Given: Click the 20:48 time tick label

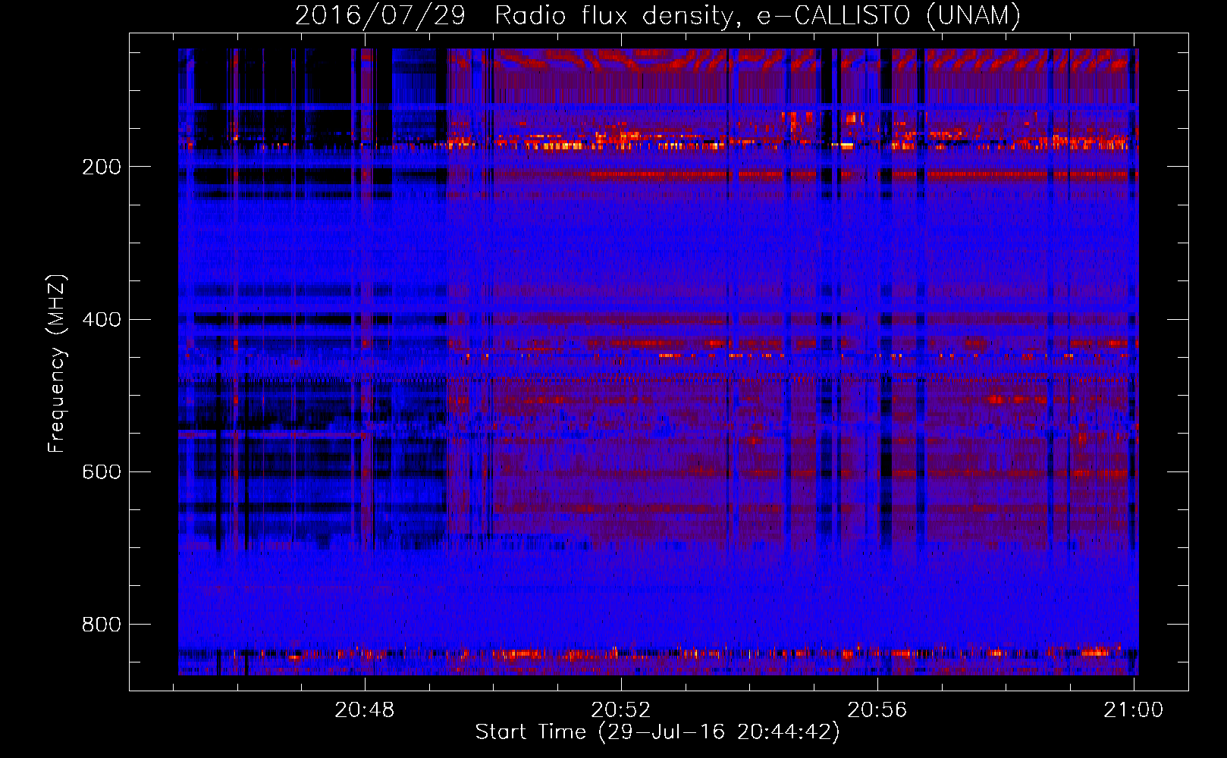Looking at the screenshot, I should click(x=365, y=709).
